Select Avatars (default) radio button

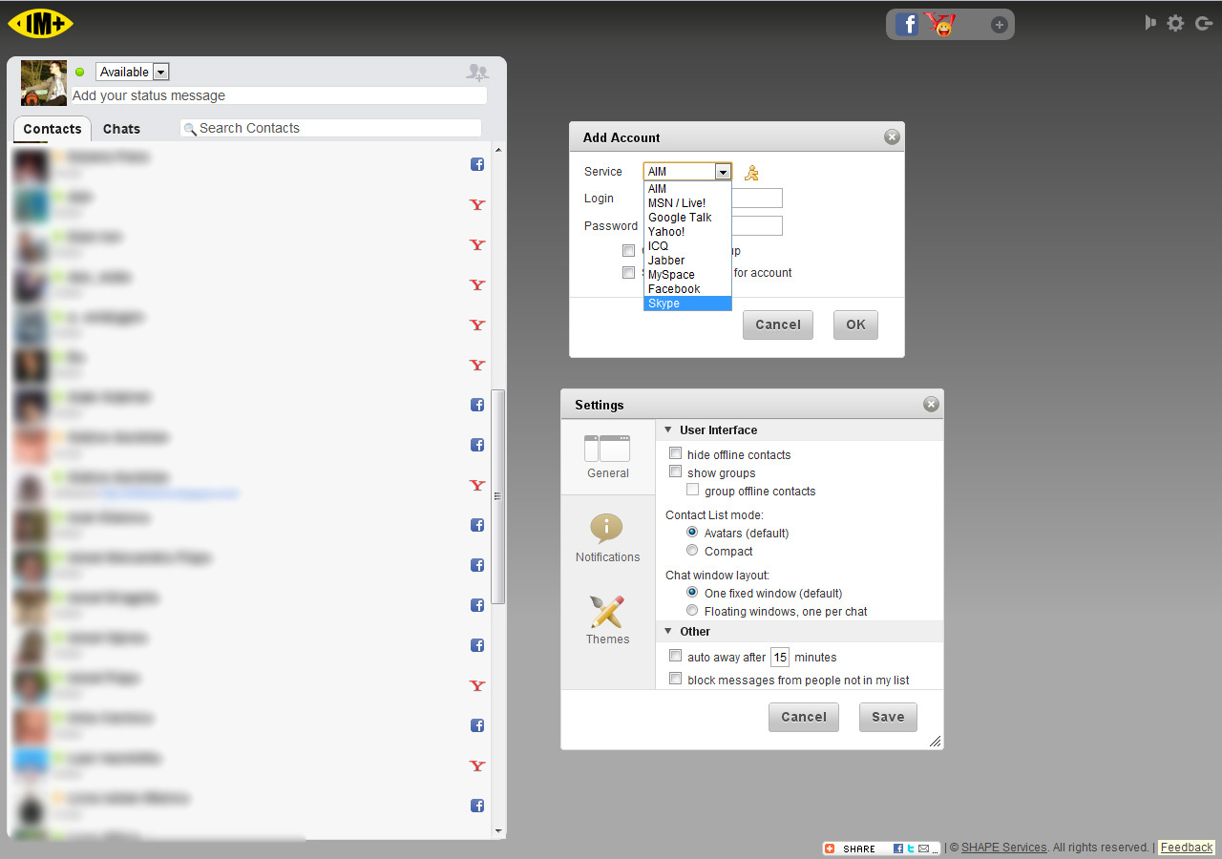[692, 533]
